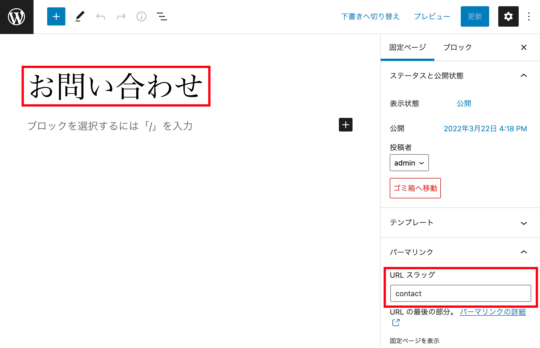Switch to draft via 下書きへ切り替え
Image resolution: width=540 pixels, height=348 pixels.
370,16
